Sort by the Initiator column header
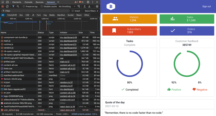Viewport: 216px width, 116px height. pyautogui.click(x=69, y=33)
